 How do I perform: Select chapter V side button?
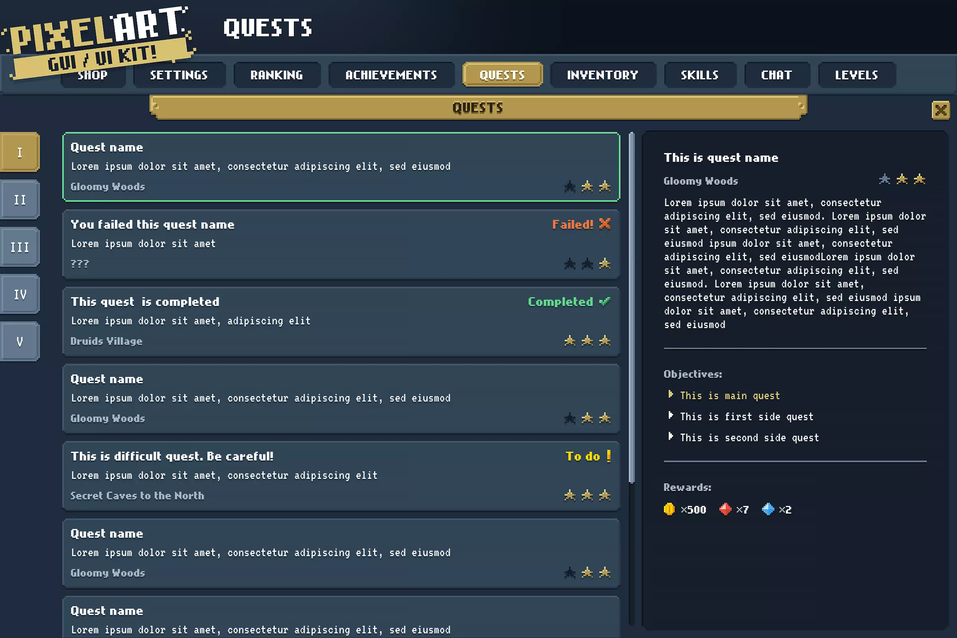click(x=20, y=341)
